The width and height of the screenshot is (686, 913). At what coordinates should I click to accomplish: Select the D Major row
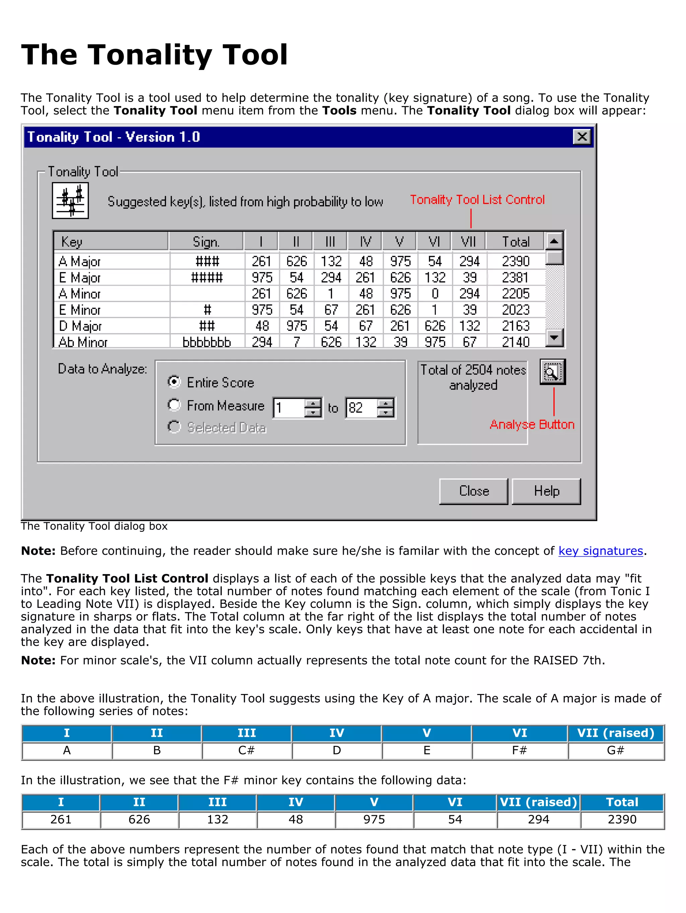coord(300,326)
